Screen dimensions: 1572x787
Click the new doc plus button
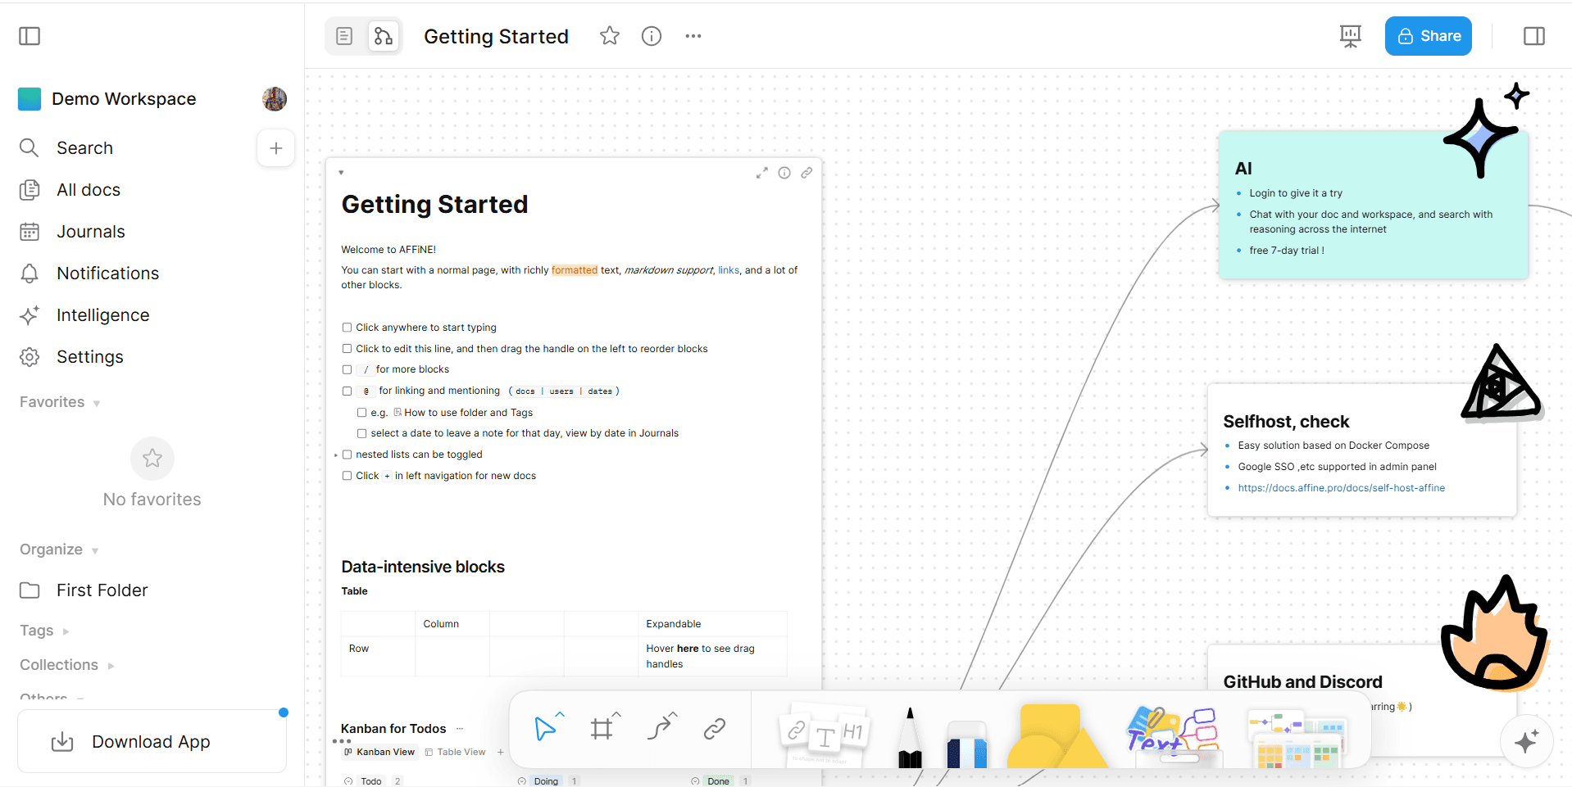click(x=276, y=148)
